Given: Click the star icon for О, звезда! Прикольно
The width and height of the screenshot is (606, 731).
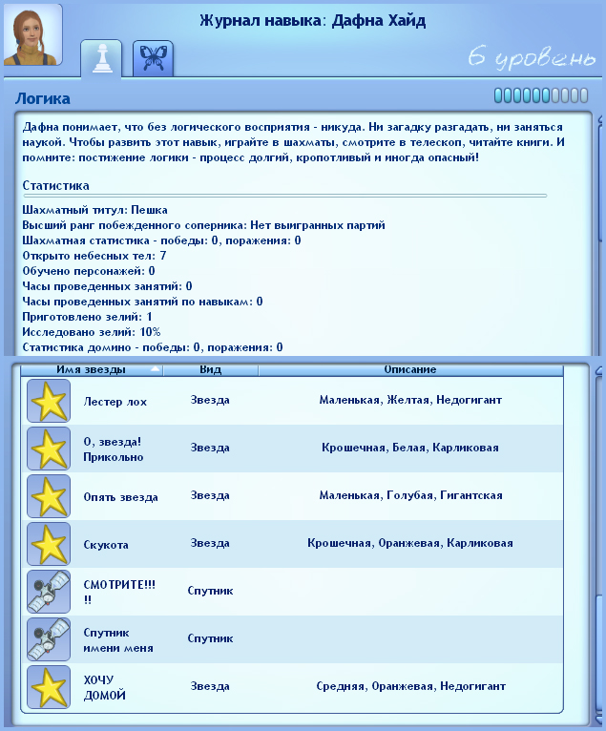Looking at the screenshot, I should coord(49,449).
